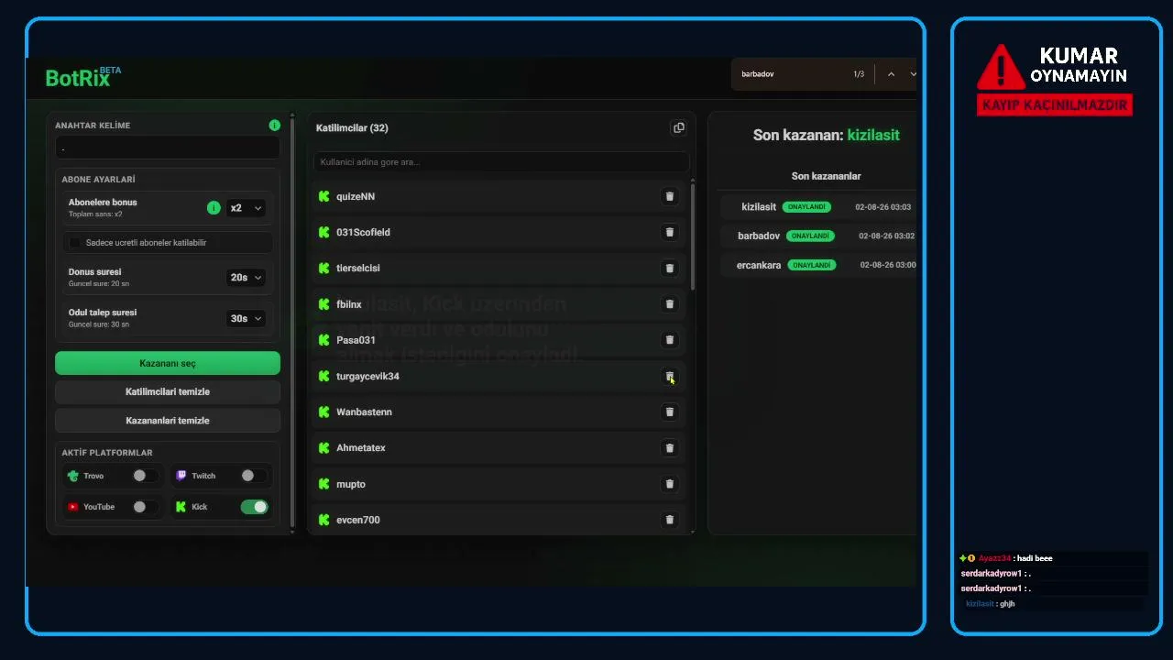Select ercankara in Son kazananlar list
Image resolution: width=1173 pixels, height=660 pixels.
759,265
